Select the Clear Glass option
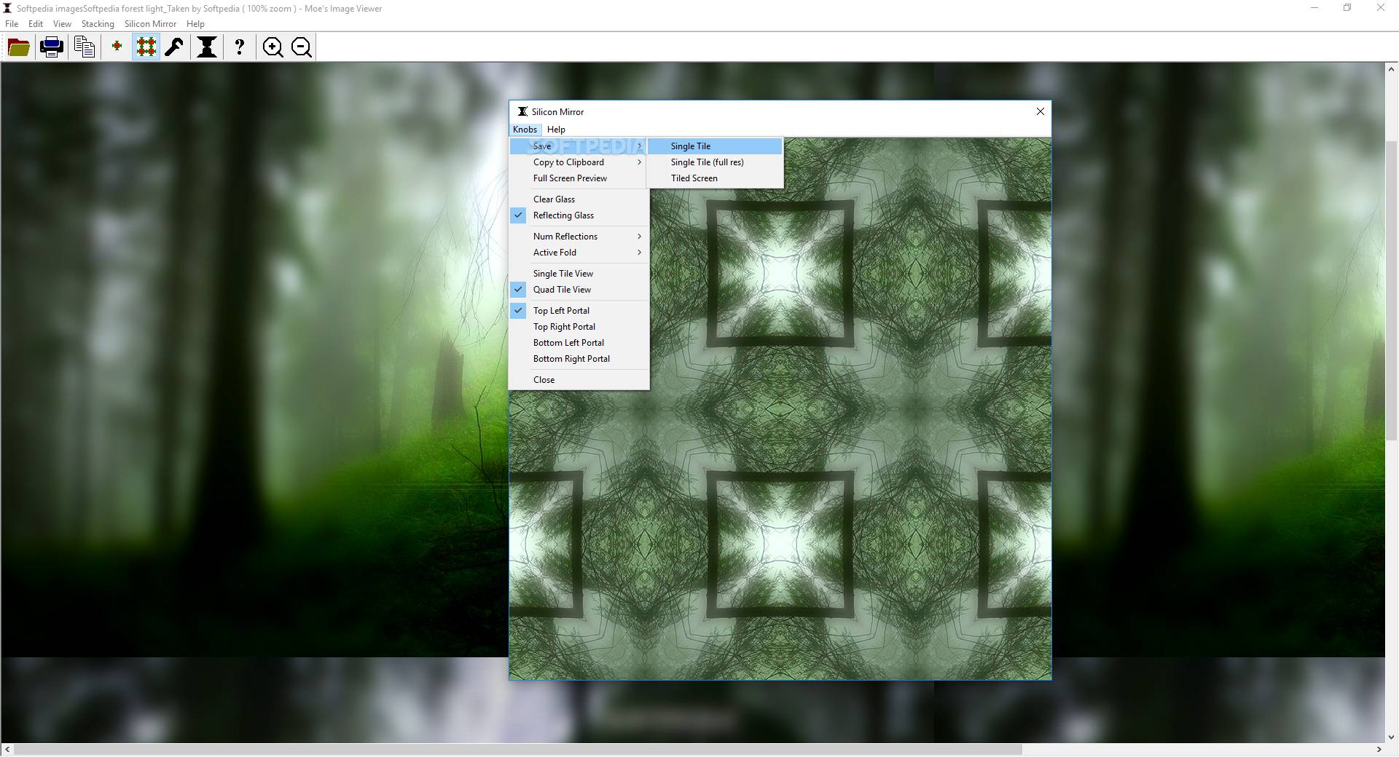Image resolution: width=1399 pixels, height=757 pixels. (x=579, y=199)
